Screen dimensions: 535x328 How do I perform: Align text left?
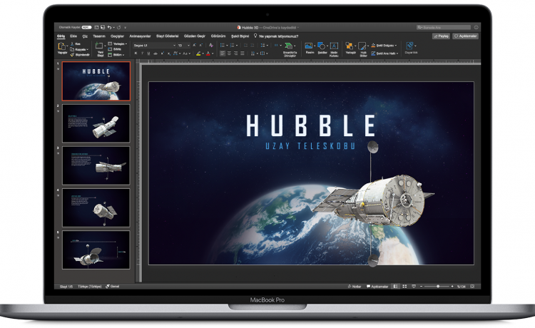pos(223,53)
